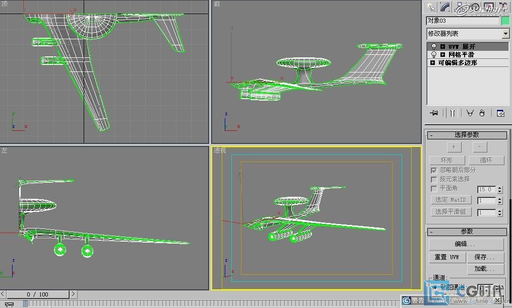Switch to the Modify panel tab
The image size is (512, 308).
pos(445,7)
